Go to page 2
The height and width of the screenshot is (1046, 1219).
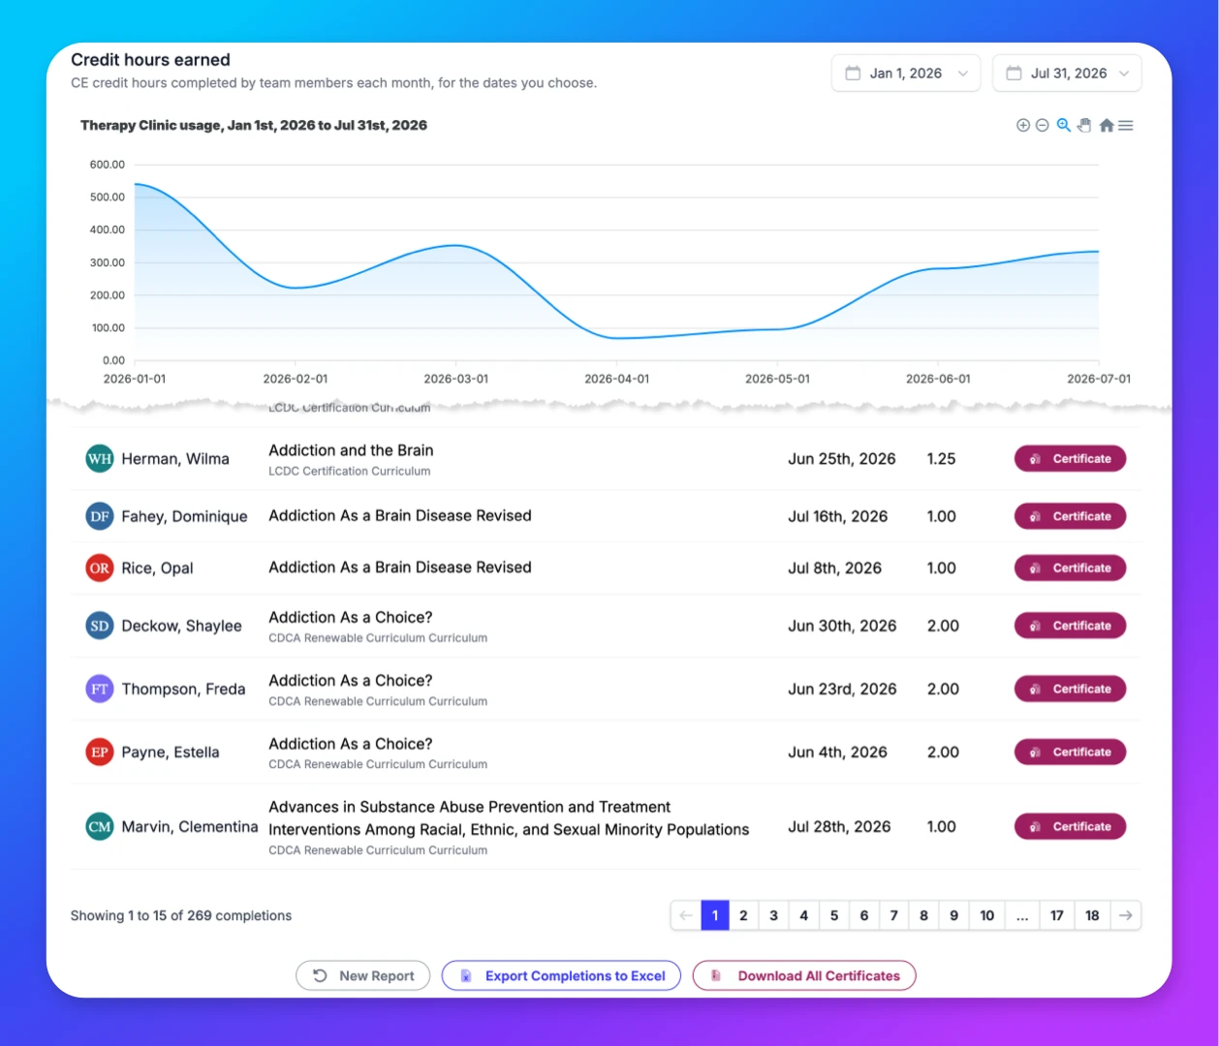[743, 915]
